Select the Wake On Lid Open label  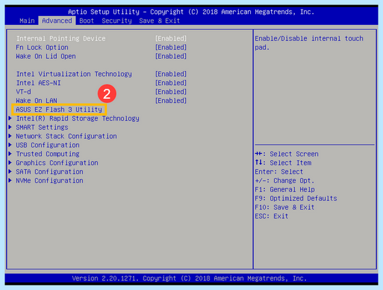click(x=46, y=56)
